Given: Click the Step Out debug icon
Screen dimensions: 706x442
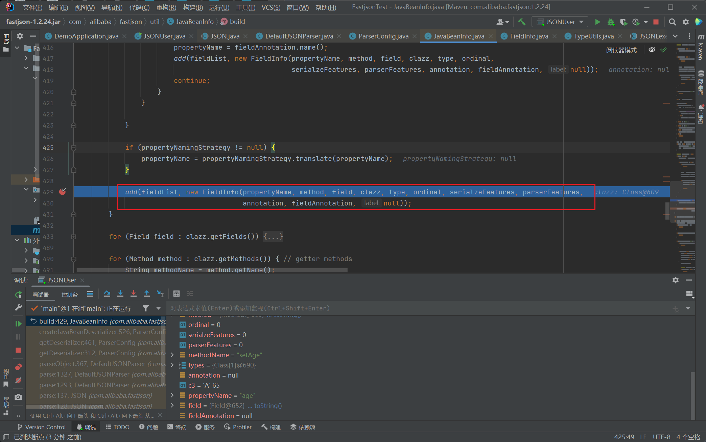Looking at the screenshot, I should (x=146, y=294).
